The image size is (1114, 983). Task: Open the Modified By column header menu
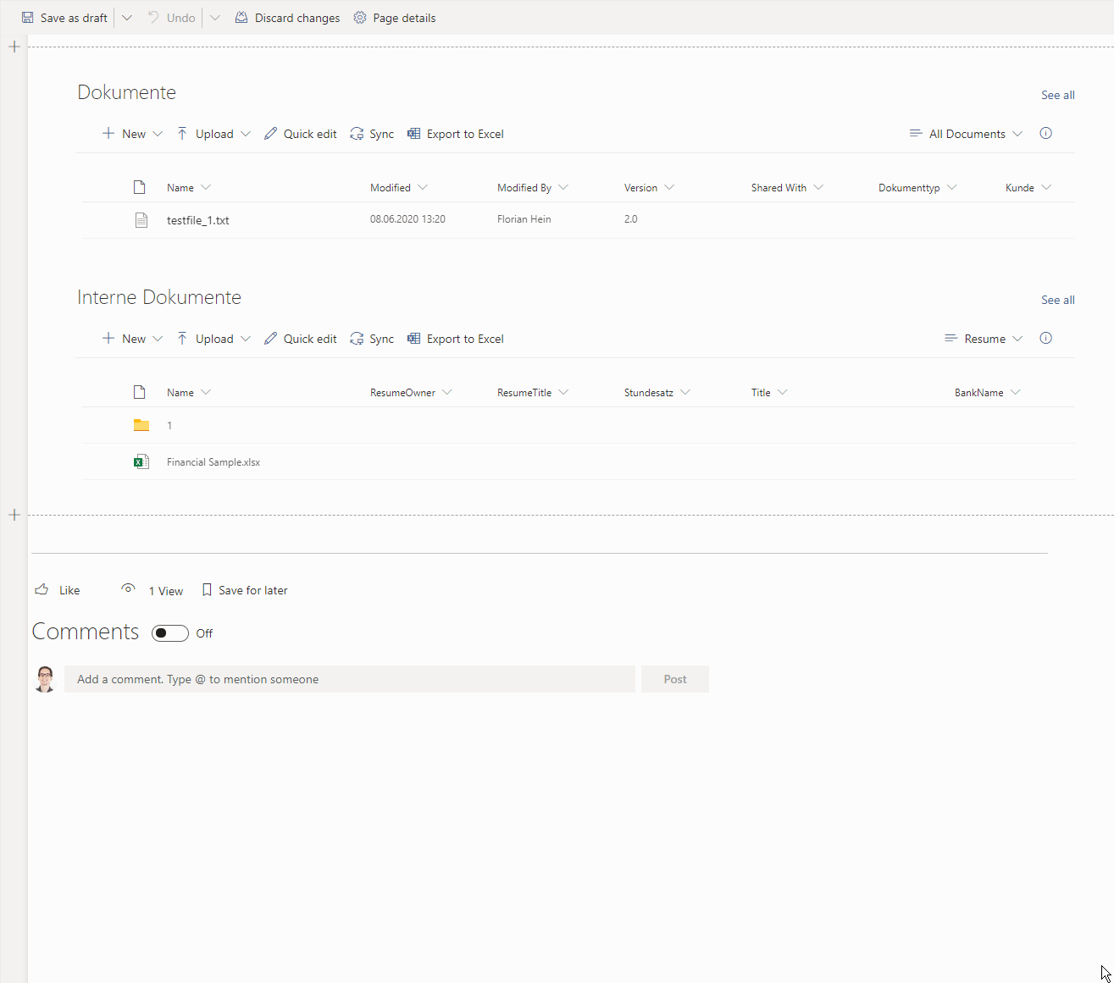(533, 188)
